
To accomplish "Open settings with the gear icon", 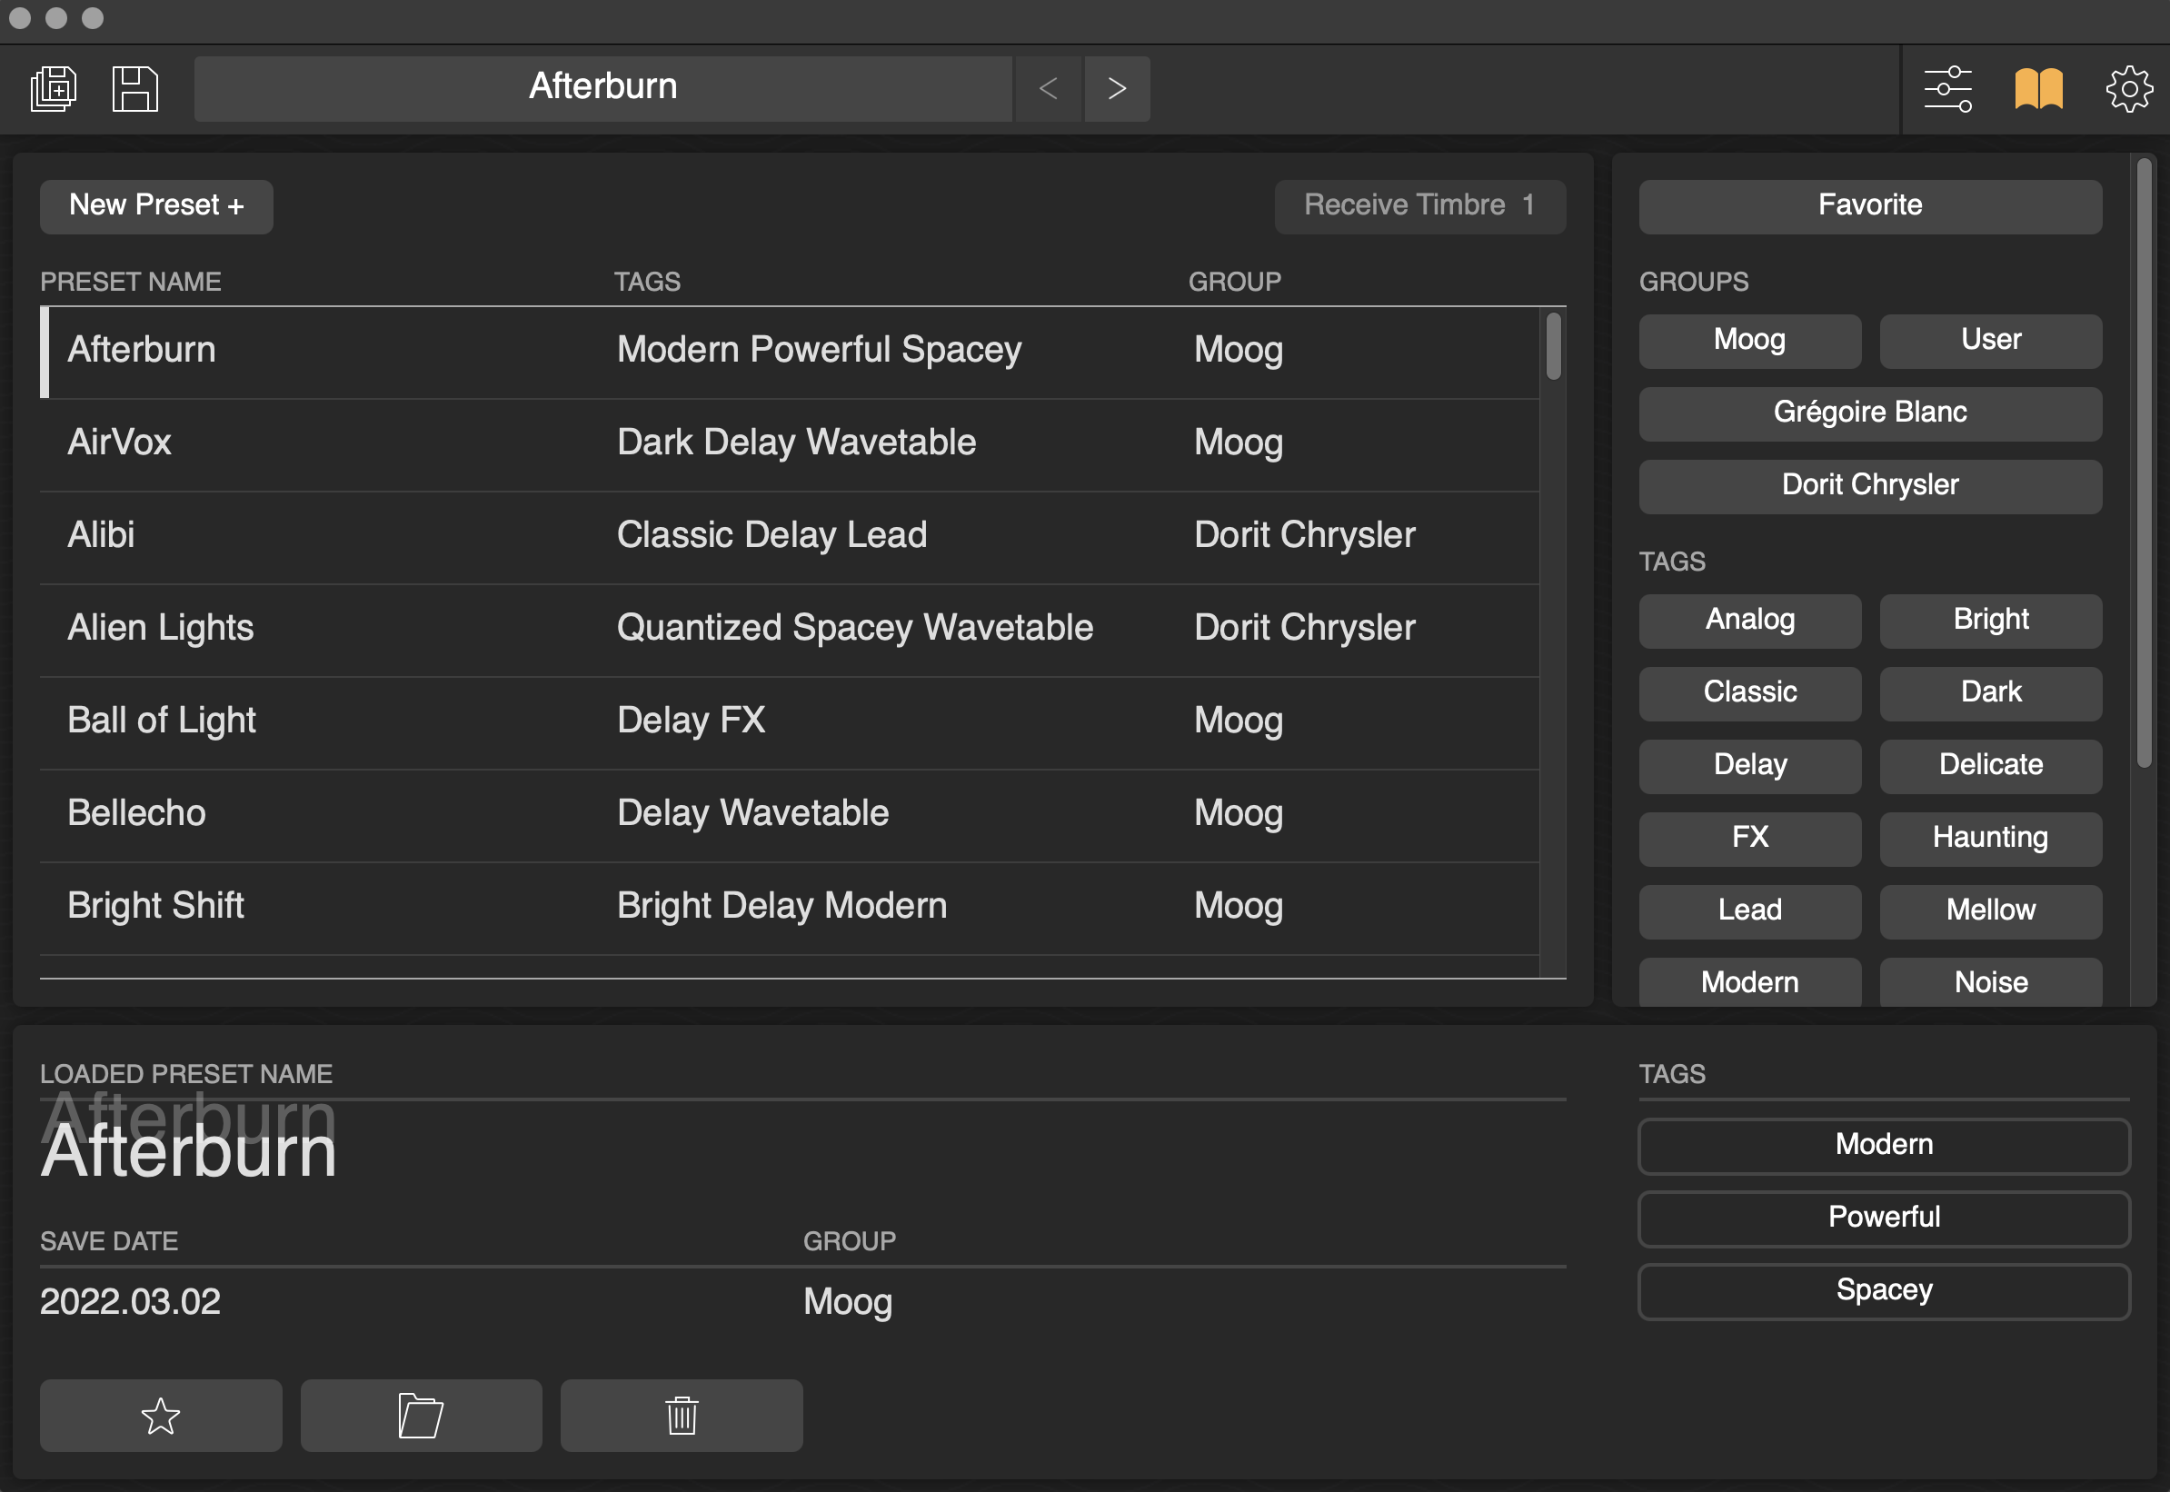I will [x=2129, y=89].
